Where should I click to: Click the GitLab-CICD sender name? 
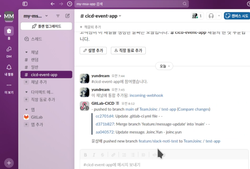coord(103,103)
